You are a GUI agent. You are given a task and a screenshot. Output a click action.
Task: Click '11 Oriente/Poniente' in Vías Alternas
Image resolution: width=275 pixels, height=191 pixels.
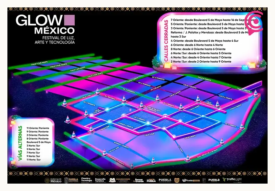pos(38,128)
